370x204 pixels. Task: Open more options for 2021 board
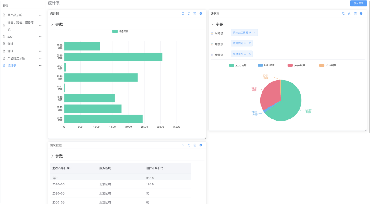tap(40, 37)
